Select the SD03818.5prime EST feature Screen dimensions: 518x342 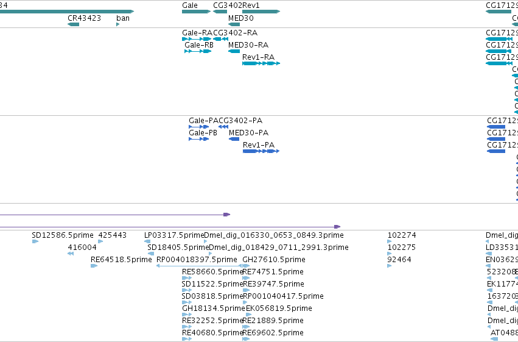[187, 302]
